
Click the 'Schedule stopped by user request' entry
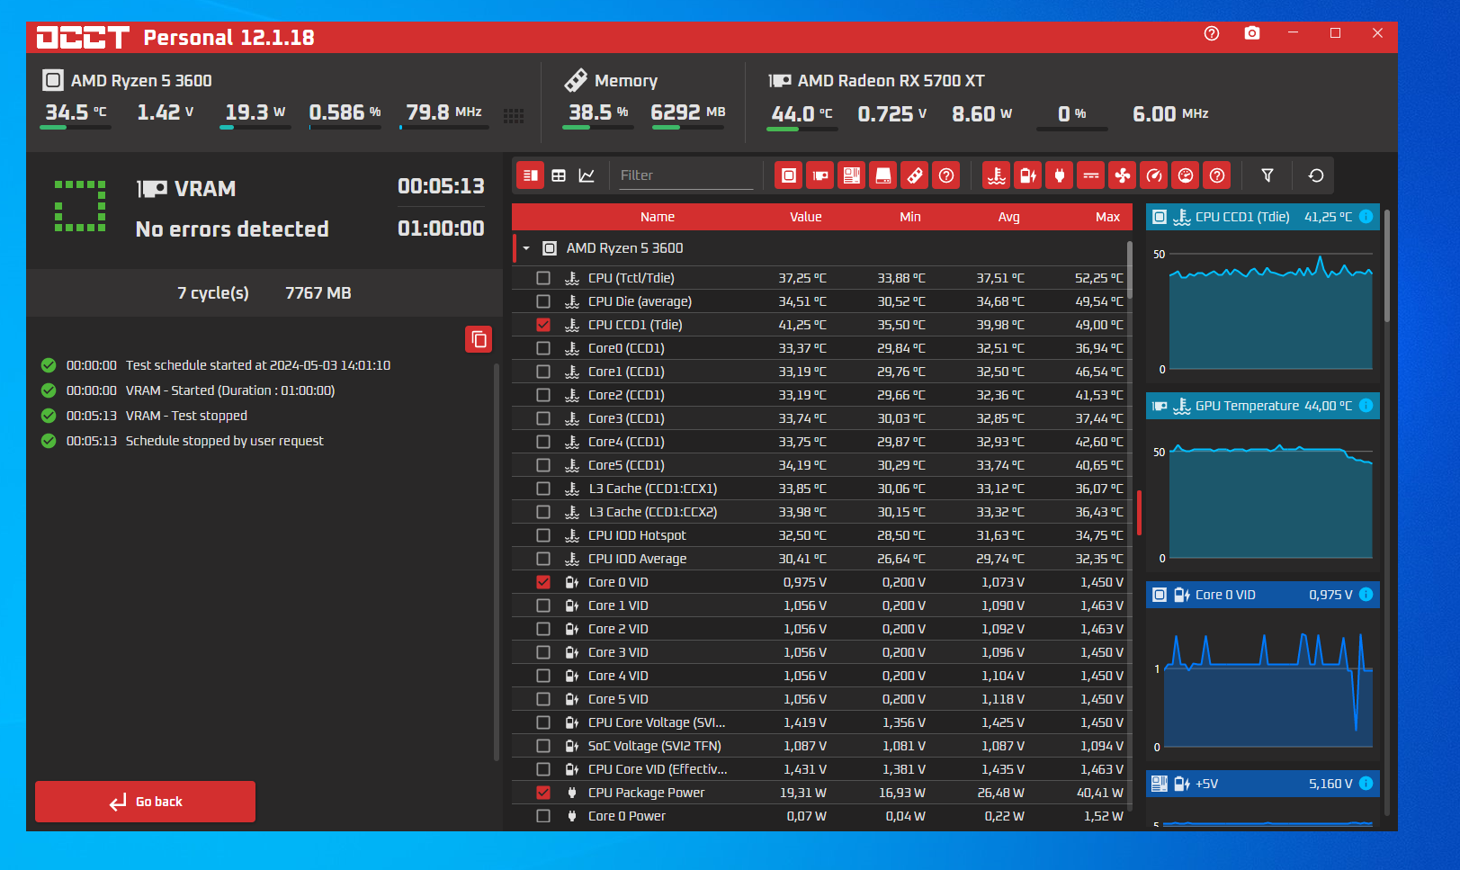point(225,441)
